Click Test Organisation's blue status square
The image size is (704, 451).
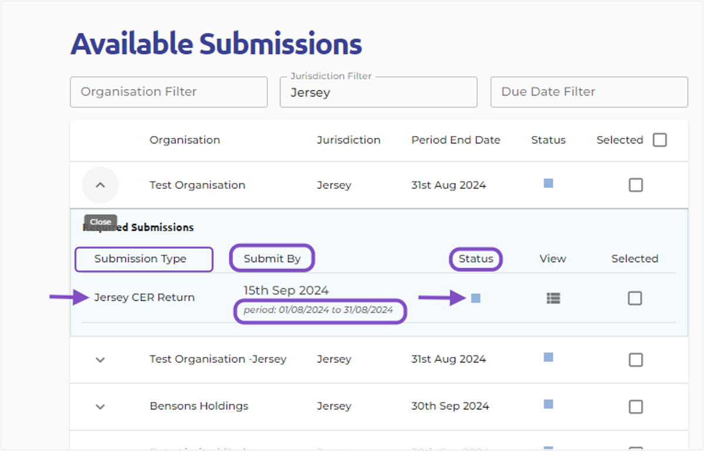549,184
